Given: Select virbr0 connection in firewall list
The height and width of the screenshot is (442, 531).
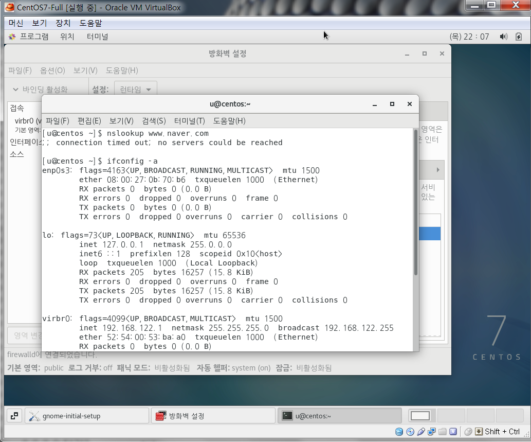Looking at the screenshot, I should pos(28,121).
